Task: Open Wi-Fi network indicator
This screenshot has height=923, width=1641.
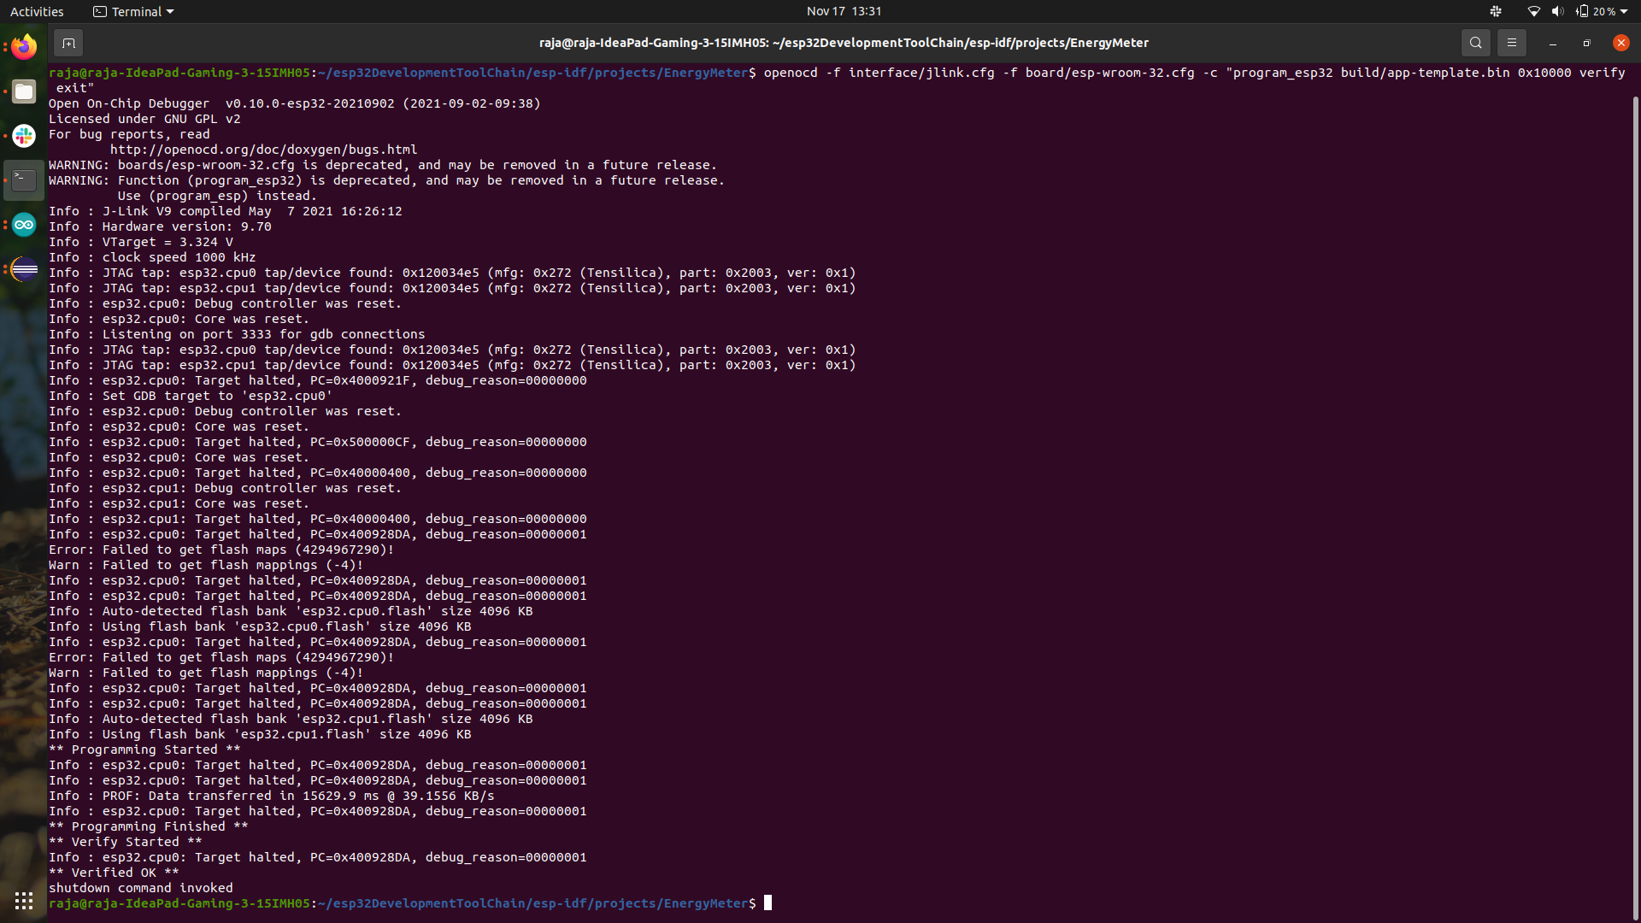Action: (1534, 11)
